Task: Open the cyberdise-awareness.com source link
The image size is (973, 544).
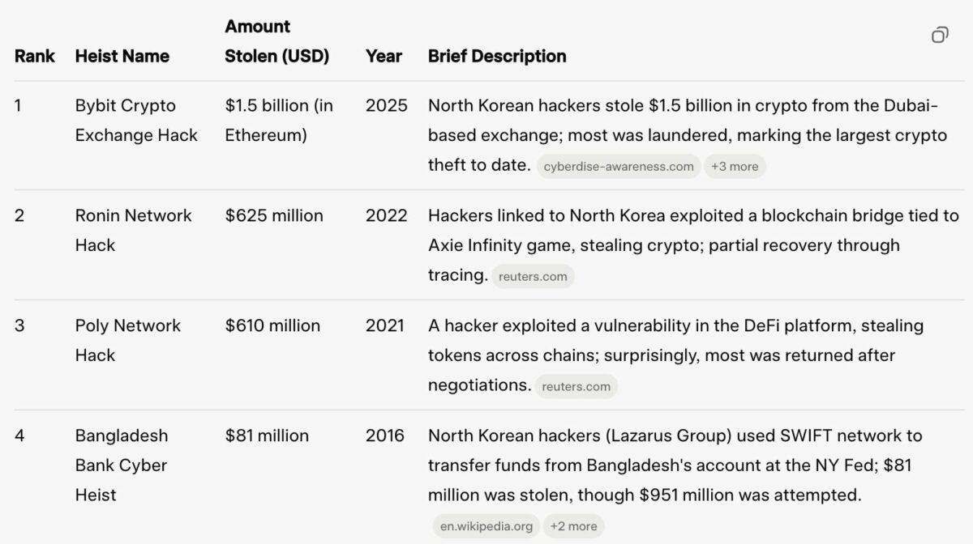Action: pos(619,167)
